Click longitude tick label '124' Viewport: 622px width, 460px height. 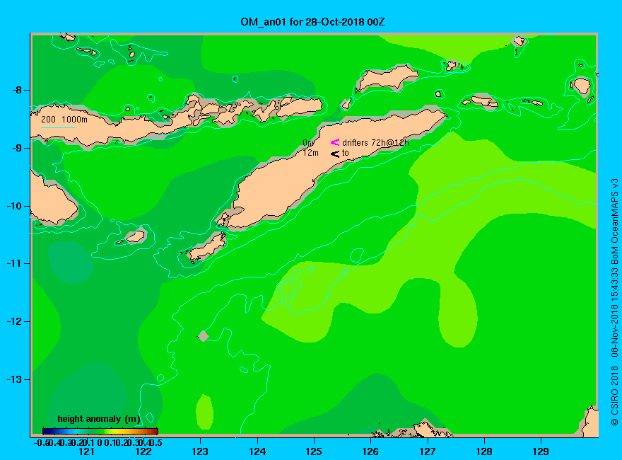pos(257,452)
